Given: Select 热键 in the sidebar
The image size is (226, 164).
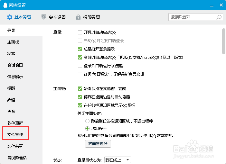Looking at the screenshot, I should (21, 100).
